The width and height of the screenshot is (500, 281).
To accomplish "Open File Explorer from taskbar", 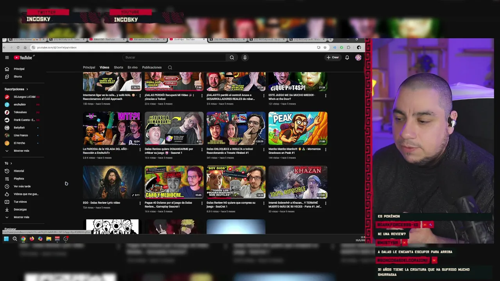I will (x=49, y=239).
